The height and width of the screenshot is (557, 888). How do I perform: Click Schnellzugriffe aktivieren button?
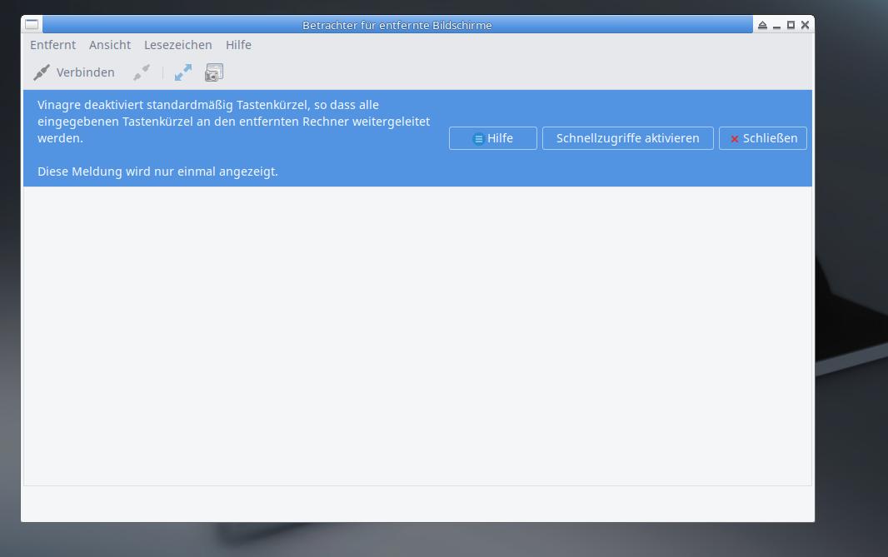click(x=627, y=138)
